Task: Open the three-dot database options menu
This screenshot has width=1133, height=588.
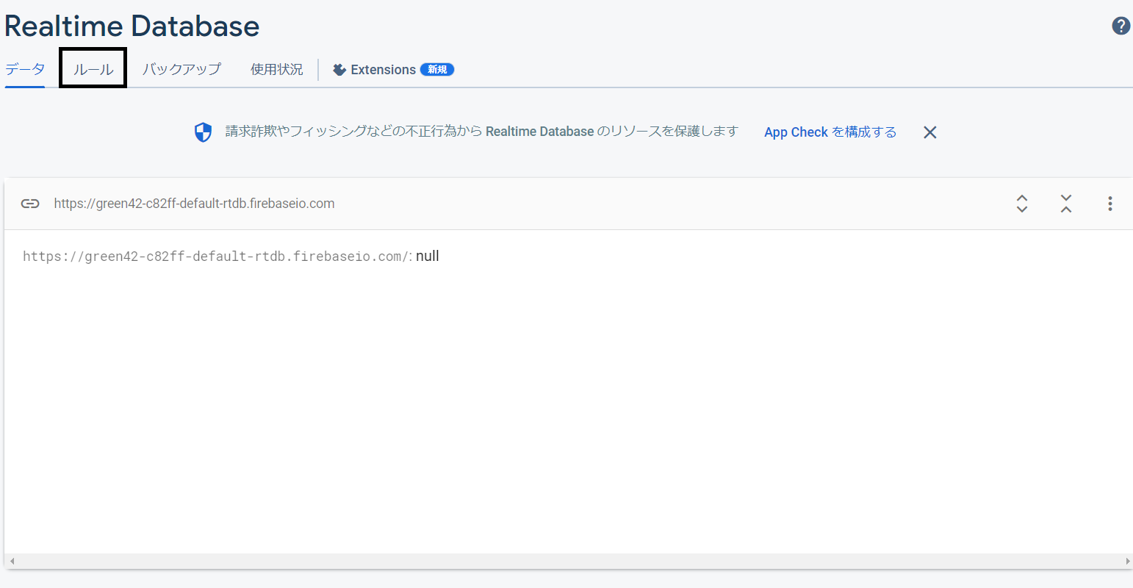Action: click(1110, 204)
